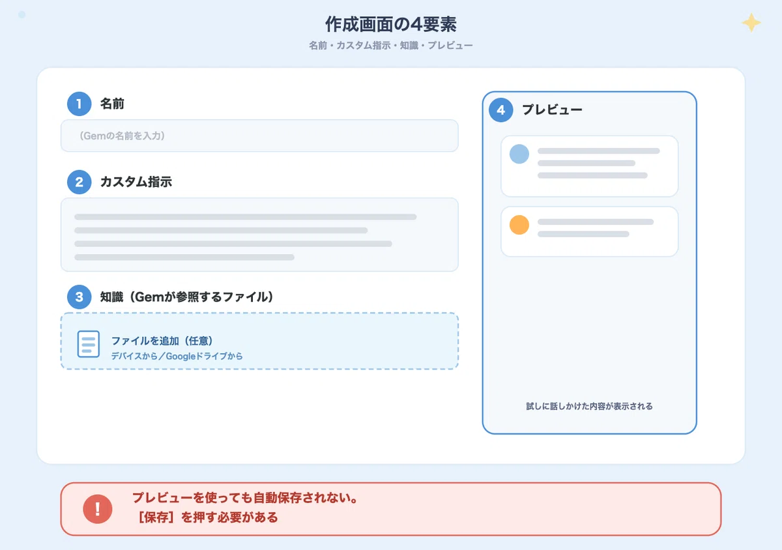782x550 pixels.
Task: Click 'プレビュー' panel heading
Action: [x=552, y=110]
